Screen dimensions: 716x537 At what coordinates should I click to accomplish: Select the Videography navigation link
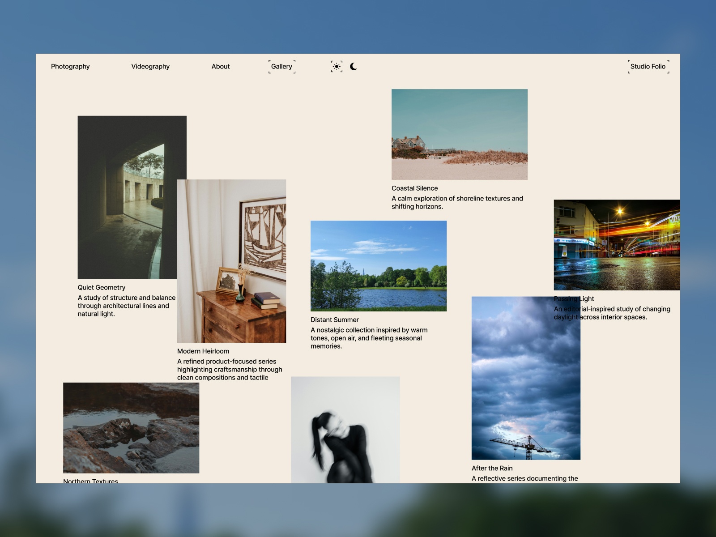150,66
